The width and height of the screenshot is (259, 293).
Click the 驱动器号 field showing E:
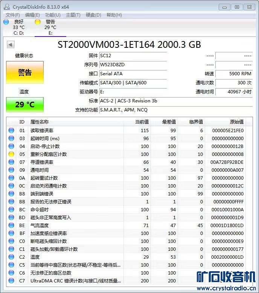pyautogui.click(x=133, y=92)
